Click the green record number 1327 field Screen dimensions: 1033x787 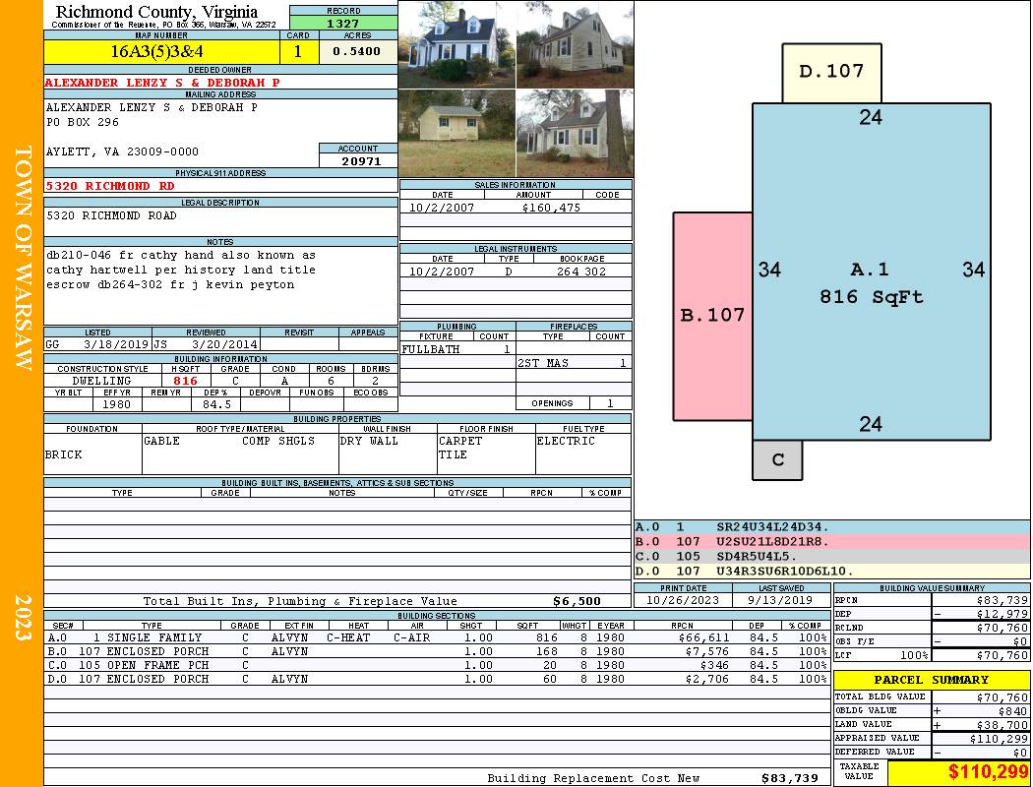(343, 23)
